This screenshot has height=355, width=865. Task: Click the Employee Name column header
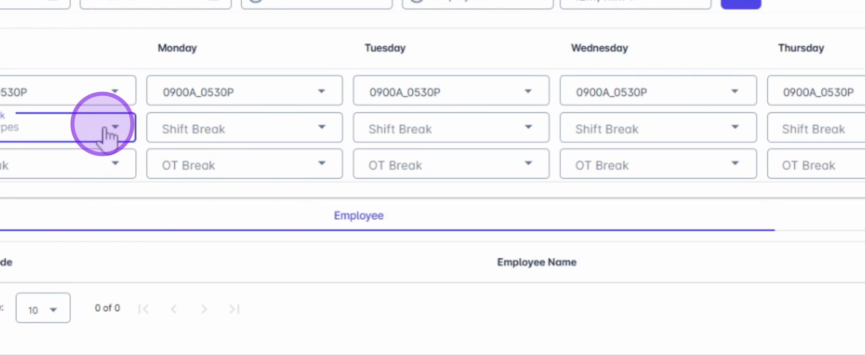536,262
